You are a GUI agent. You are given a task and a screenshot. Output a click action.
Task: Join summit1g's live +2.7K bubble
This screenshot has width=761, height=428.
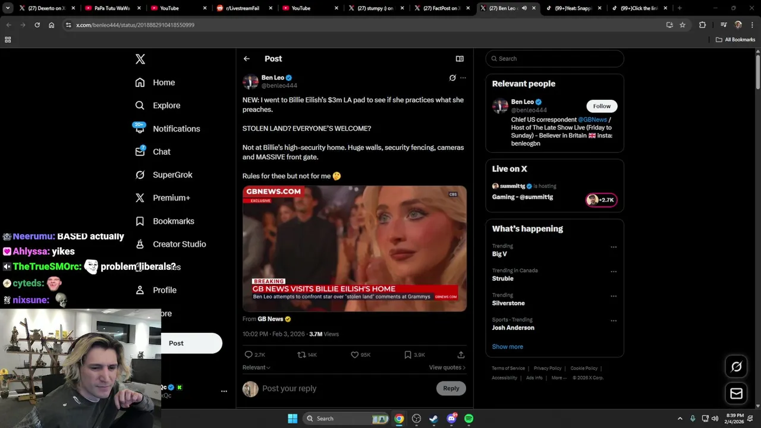601,200
